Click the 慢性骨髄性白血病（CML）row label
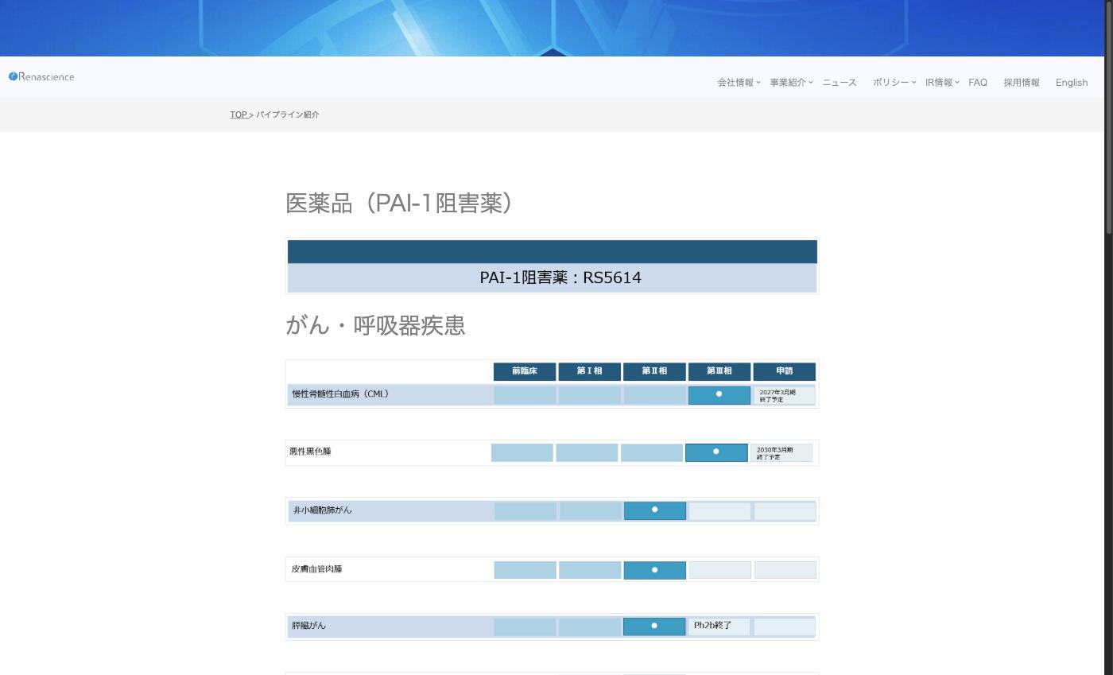 (340, 394)
